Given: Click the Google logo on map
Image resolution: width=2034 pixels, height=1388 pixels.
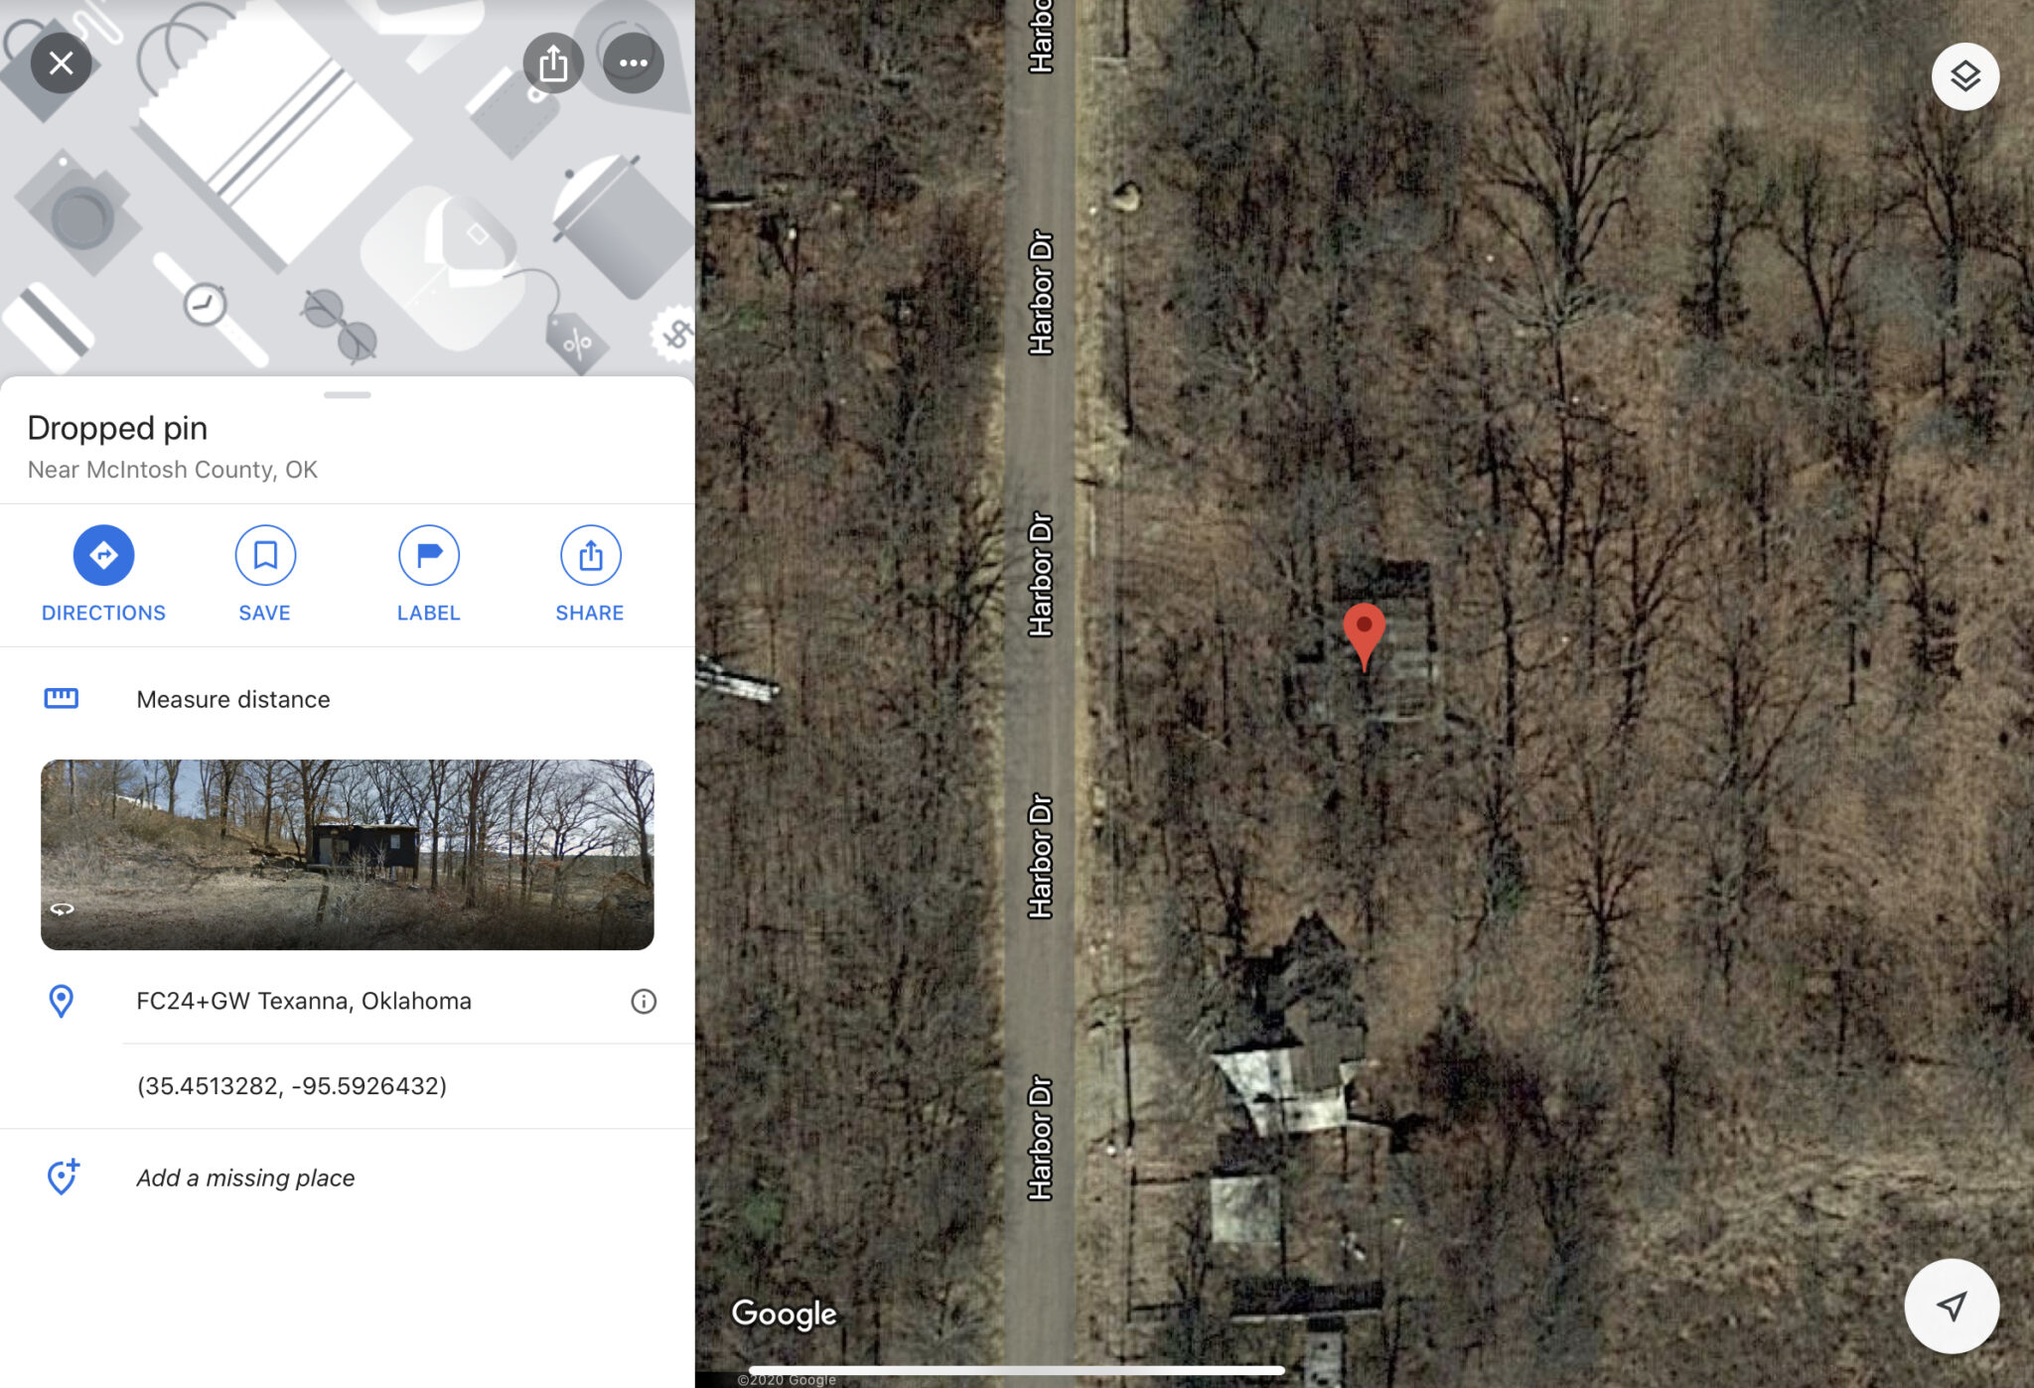Looking at the screenshot, I should click(784, 1314).
